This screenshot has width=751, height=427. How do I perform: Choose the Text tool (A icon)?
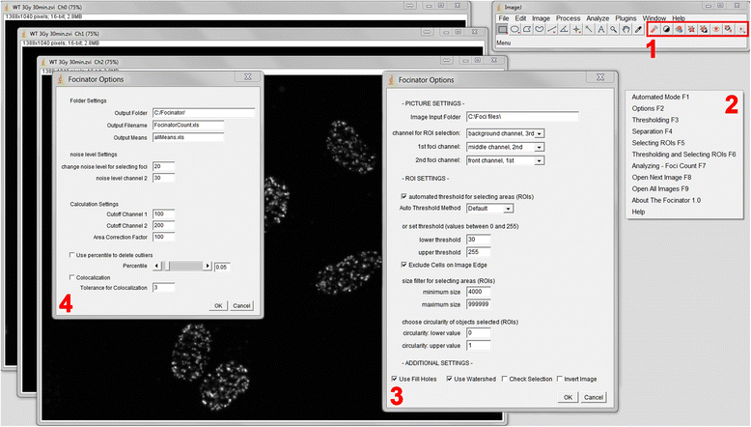pyautogui.click(x=599, y=30)
